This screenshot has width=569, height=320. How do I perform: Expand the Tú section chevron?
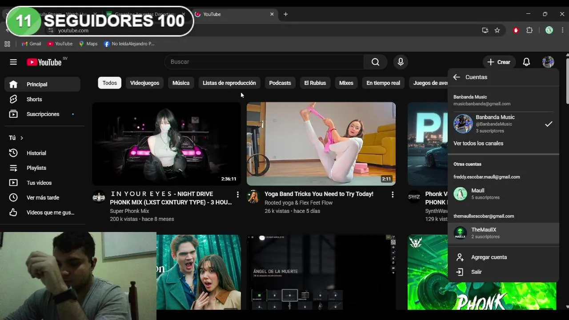21,138
